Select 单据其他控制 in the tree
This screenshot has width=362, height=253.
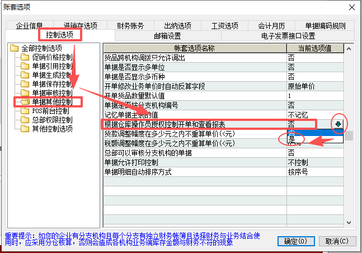(51, 102)
